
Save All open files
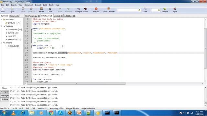pyautogui.click(x=31, y=10)
